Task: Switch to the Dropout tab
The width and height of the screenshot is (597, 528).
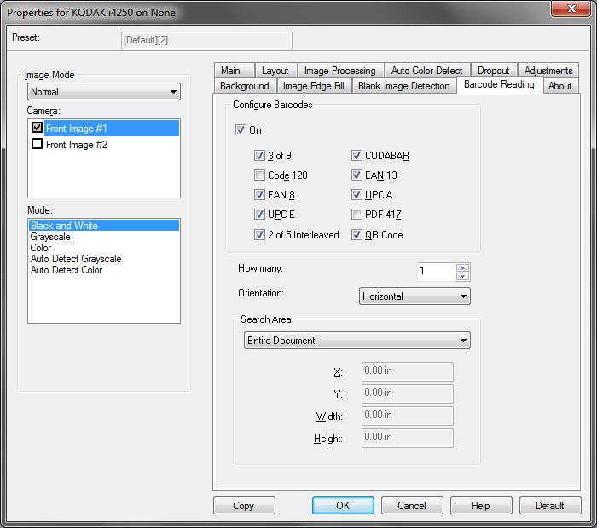Action: tap(494, 71)
